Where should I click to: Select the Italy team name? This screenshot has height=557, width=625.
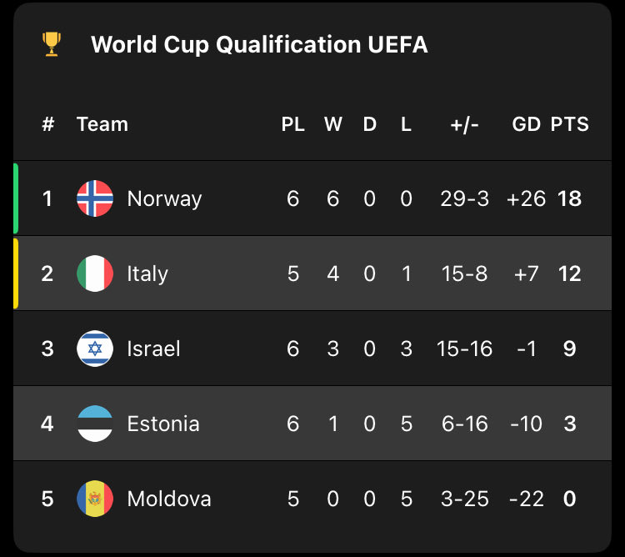click(147, 273)
